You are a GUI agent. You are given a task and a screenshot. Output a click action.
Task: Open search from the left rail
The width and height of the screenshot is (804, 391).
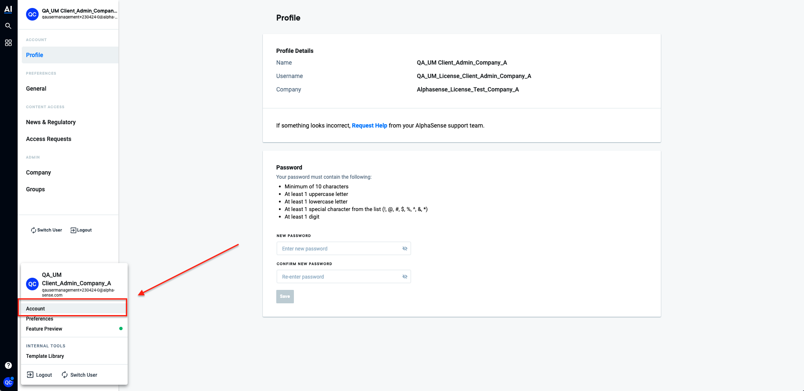coord(8,26)
